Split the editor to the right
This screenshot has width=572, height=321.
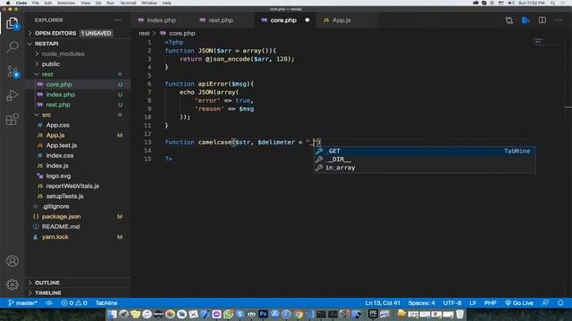tap(543, 20)
